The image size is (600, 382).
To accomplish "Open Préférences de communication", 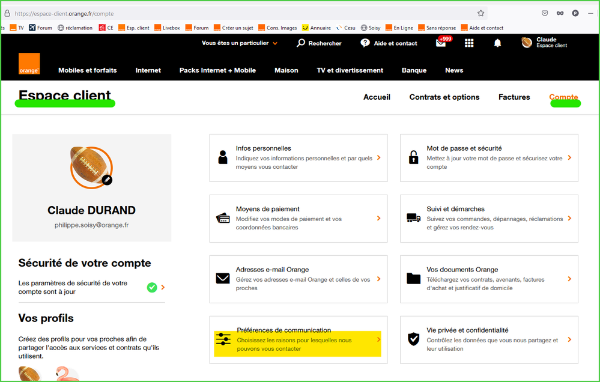I will [298, 339].
